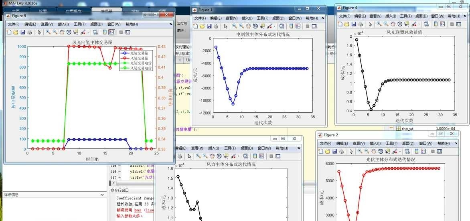
Task: Toggle Insert Legend in Figure 1 toolbar
Action: click(x=298, y=26)
